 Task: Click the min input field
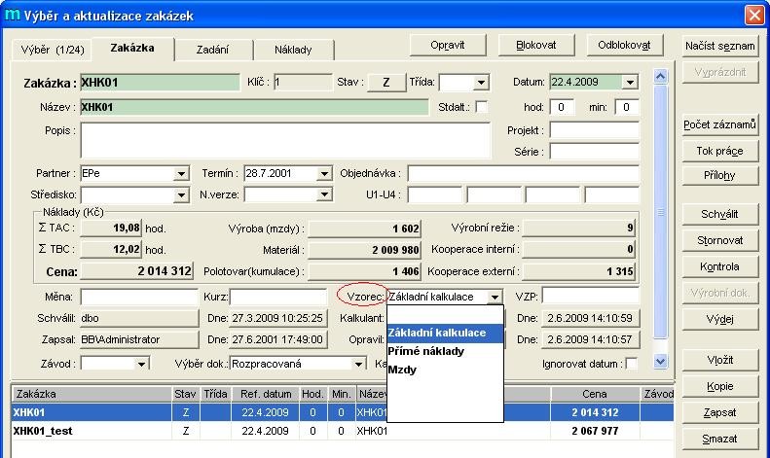tap(627, 107)
